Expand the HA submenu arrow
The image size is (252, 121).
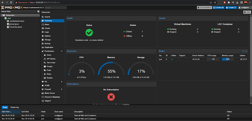[62, 82]
